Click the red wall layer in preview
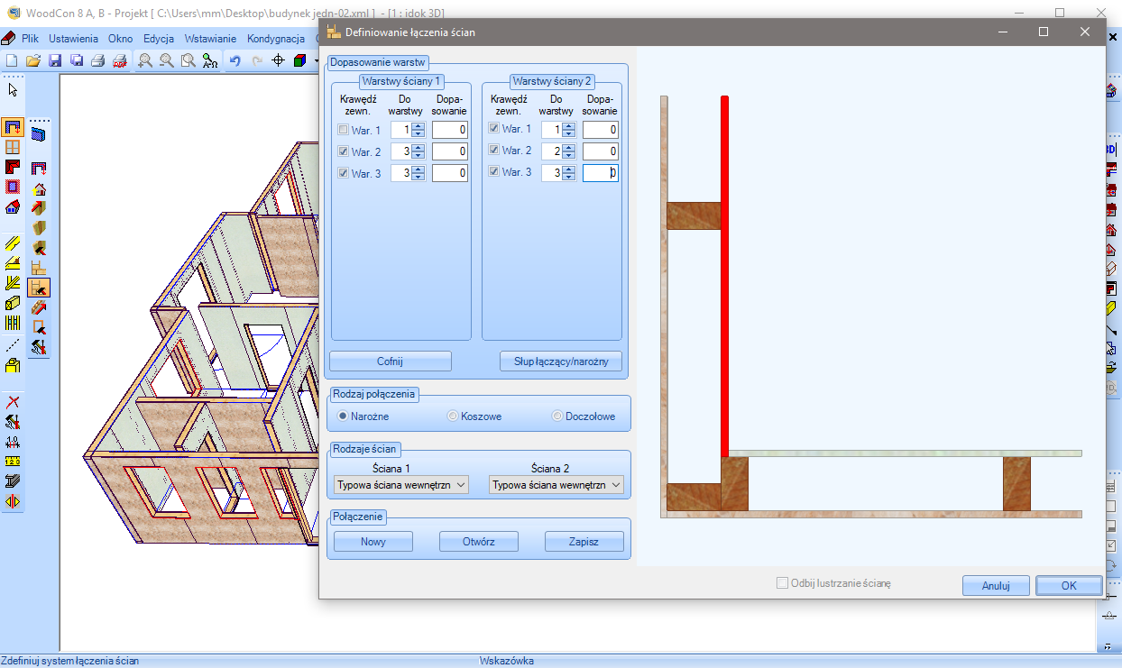The width and height of the screenshot is (1122, 668). click(724, 276)
